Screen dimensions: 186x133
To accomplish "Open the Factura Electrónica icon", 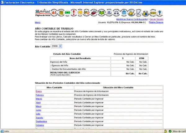I will [x=86, y=13].
